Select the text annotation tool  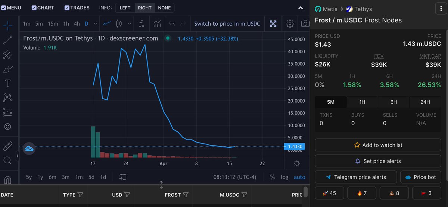point(8,83)
